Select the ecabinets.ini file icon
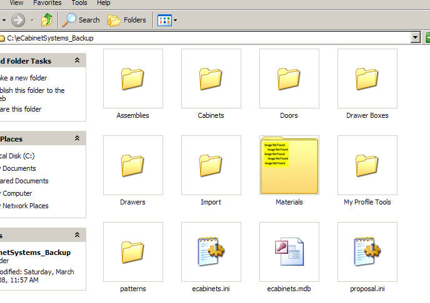This screenshot has width=430, height=303. click(211, 252)
